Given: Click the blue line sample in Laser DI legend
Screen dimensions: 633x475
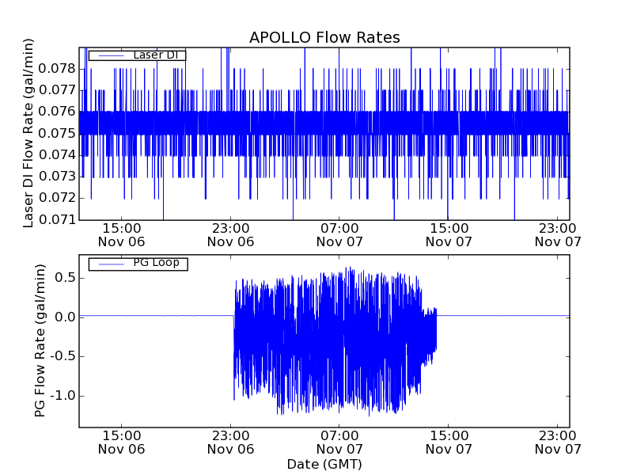Looking at the screenshot, I should pyautogui.click(x=111, y=55).
